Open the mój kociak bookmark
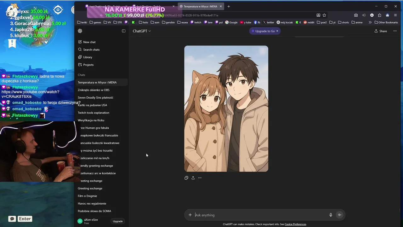Screen dimensions: 403x227 pyautogui.click(x=285, y=22)
